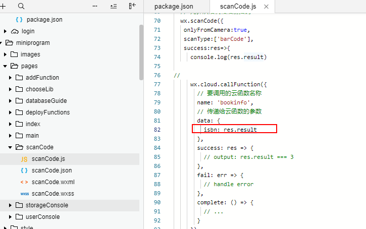Click 'onlyFromCamera:true,' code line
Image resolution: width=366 pixels, height=229 pixels.
coord(217,30)
